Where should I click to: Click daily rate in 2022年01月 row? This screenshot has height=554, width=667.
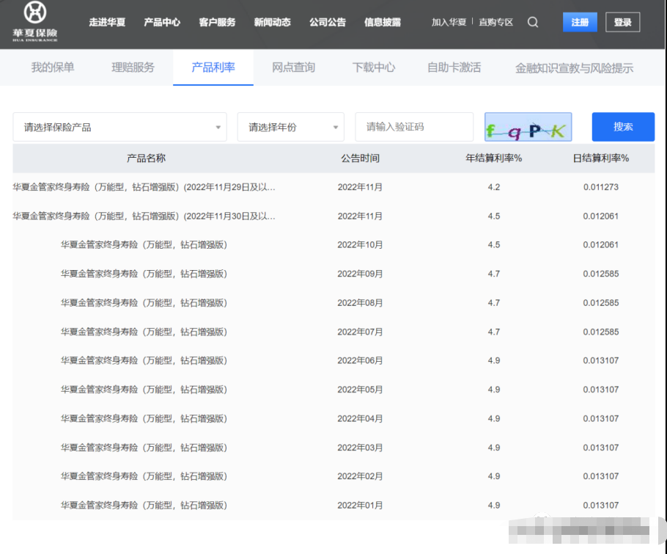600,505
